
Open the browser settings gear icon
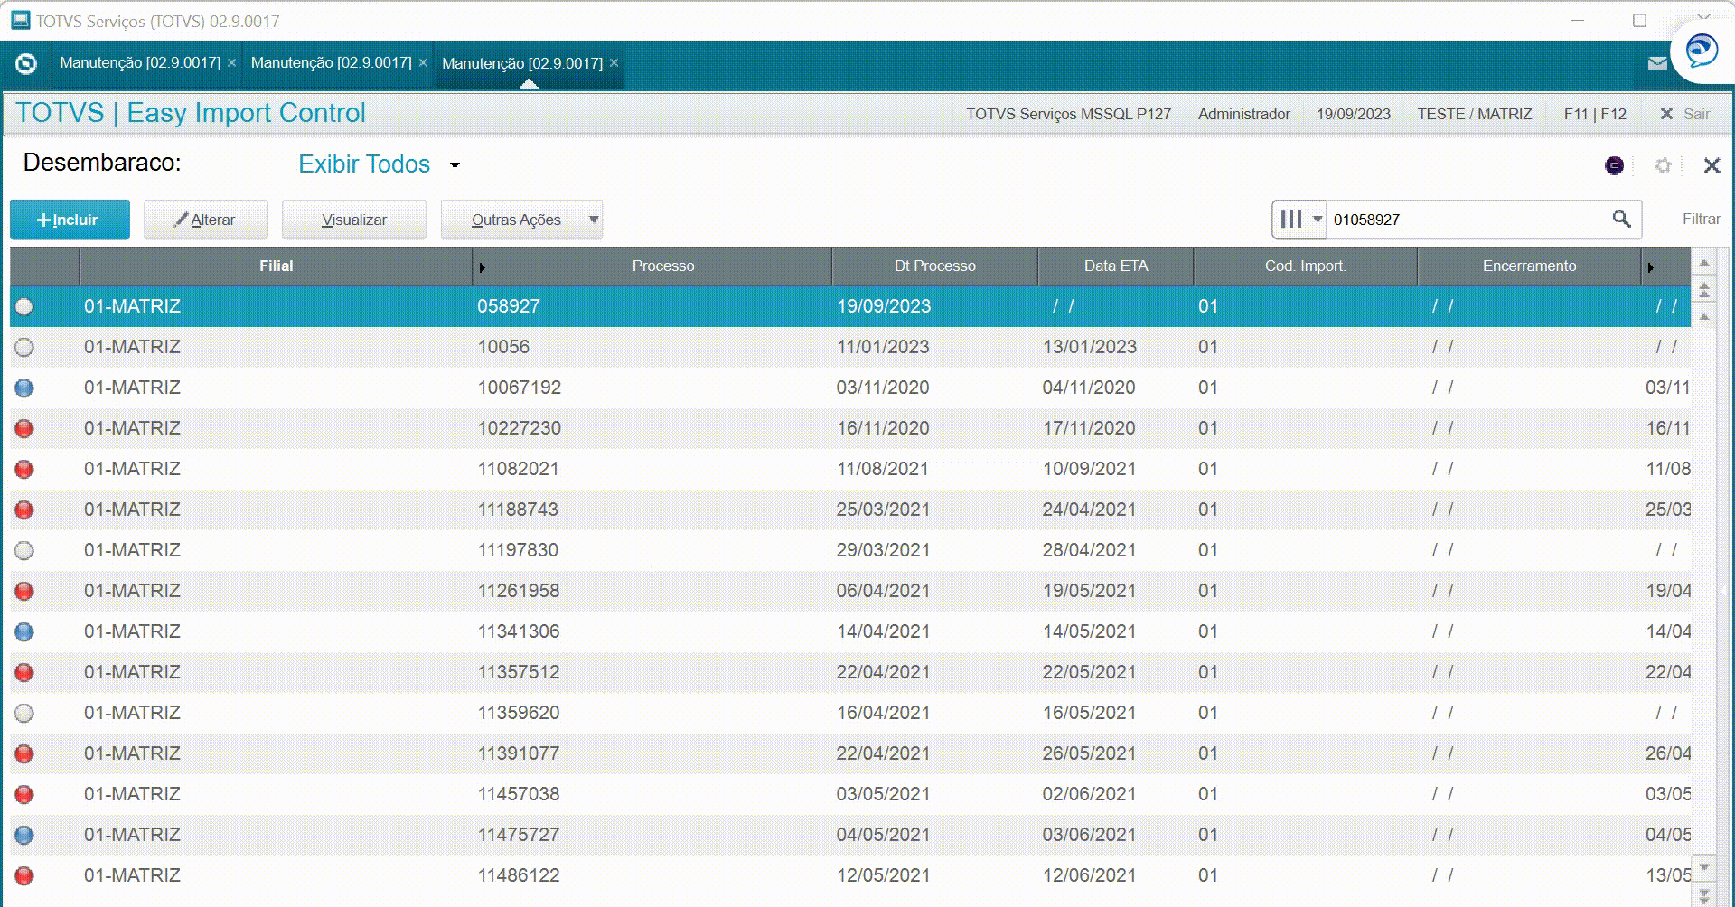(1663, 165)
